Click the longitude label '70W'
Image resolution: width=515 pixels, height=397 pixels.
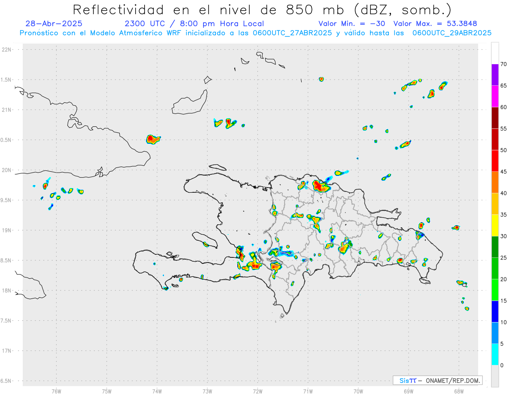coord(358,391)
